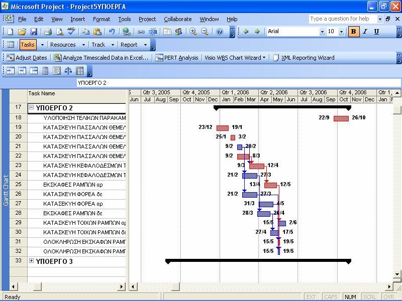The width and height of the screenshot is (402, 301).
Task: Open the Tools menu
Action: click(125, 19)
